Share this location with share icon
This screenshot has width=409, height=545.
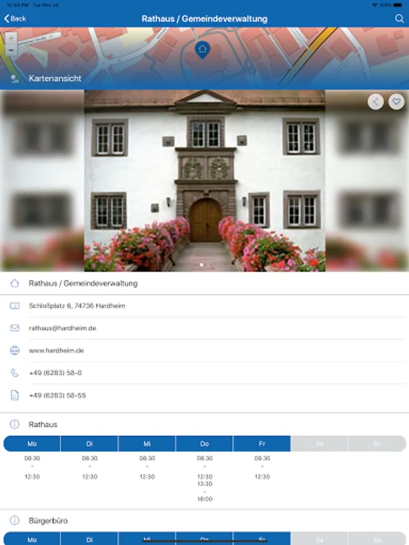(x=376, y=102)
